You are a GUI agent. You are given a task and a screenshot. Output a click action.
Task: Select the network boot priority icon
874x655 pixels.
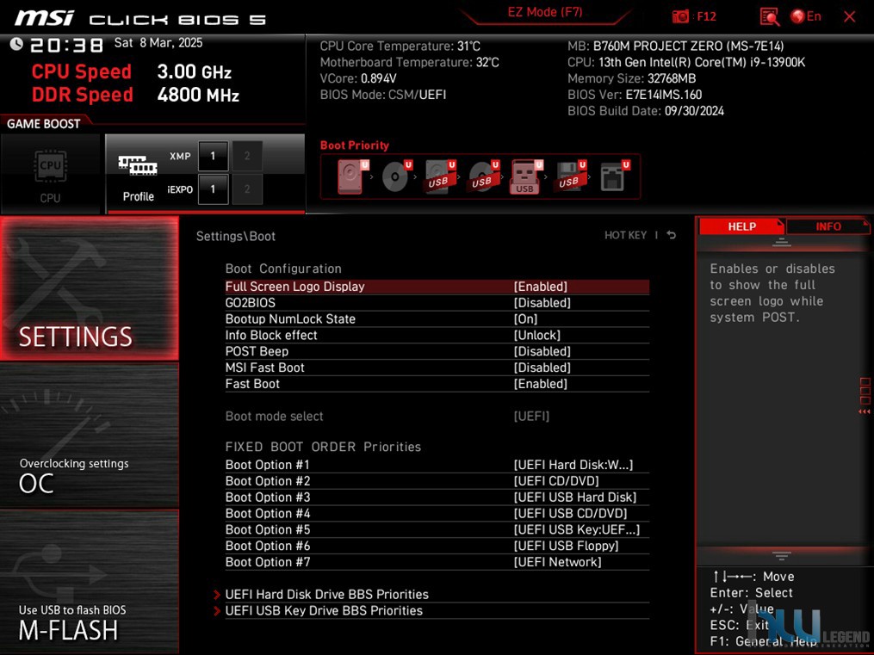tap(614, 176)
